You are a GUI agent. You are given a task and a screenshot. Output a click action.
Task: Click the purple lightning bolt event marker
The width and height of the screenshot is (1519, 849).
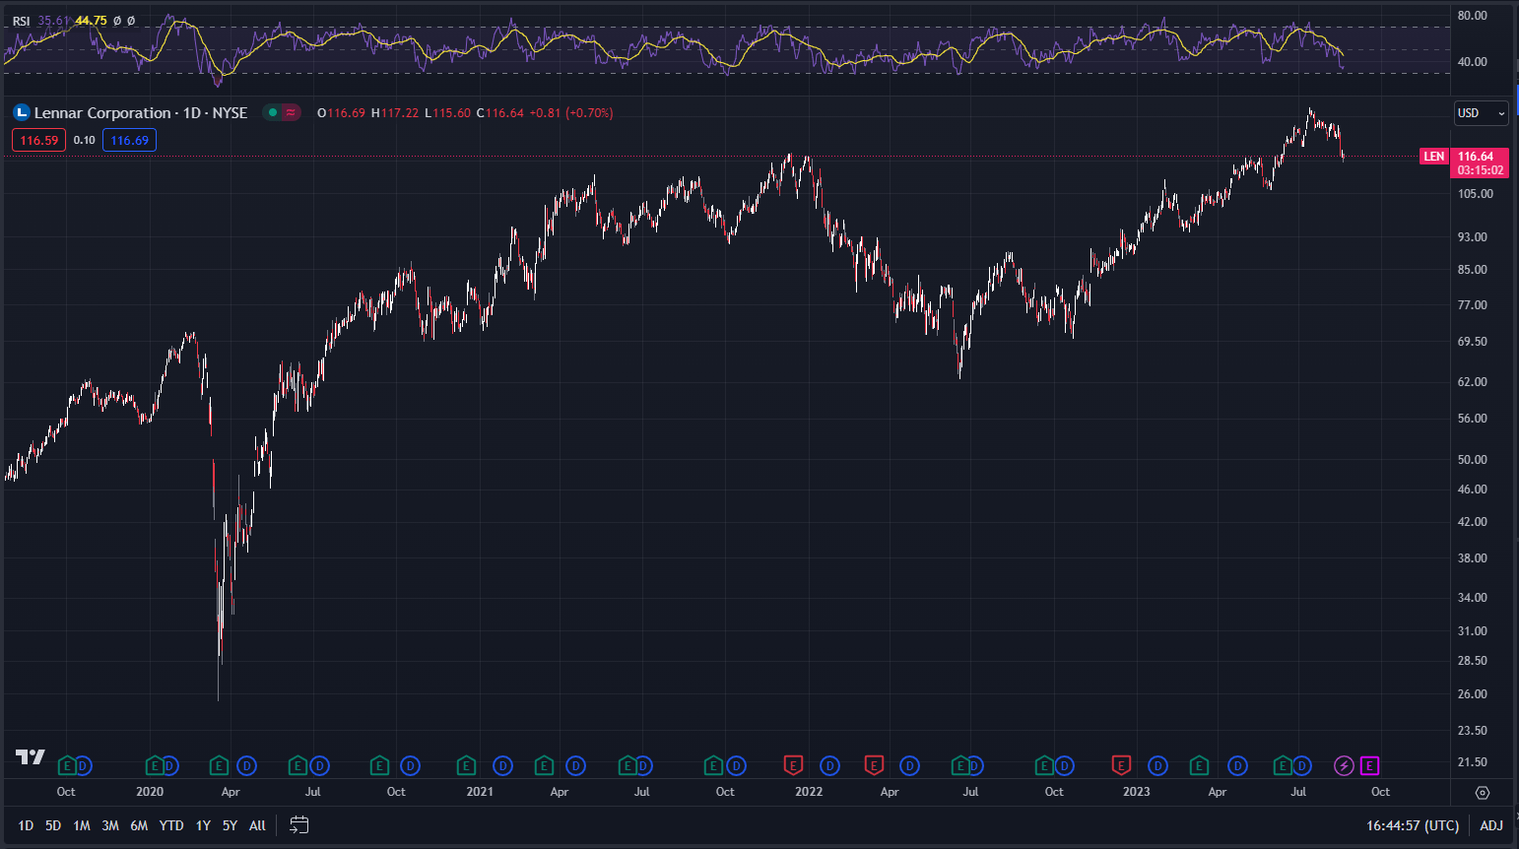(x=1344, y=765)
